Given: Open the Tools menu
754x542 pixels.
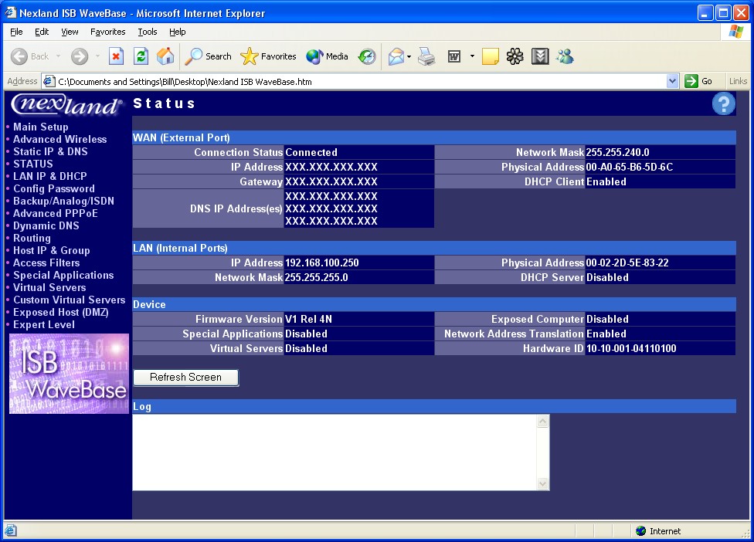Looking at the screenshot, I should [x=147, y=32].
